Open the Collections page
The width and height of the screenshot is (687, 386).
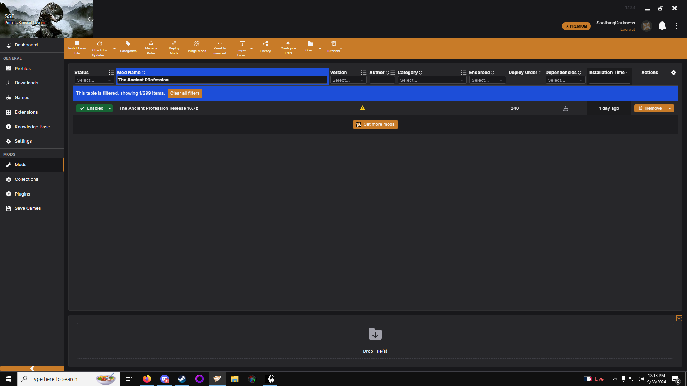coord(32,179)
